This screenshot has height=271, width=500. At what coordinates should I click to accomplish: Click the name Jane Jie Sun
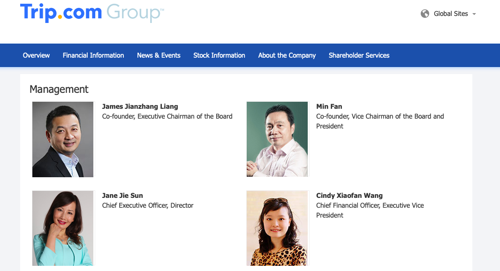point(122,196)
